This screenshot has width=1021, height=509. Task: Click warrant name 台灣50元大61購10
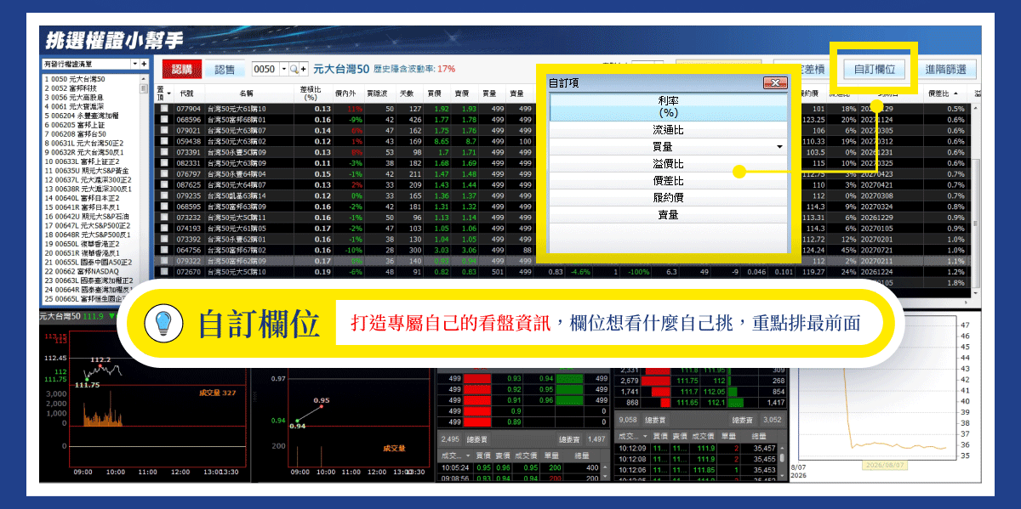pyautogui.click(x=238, y=109)
